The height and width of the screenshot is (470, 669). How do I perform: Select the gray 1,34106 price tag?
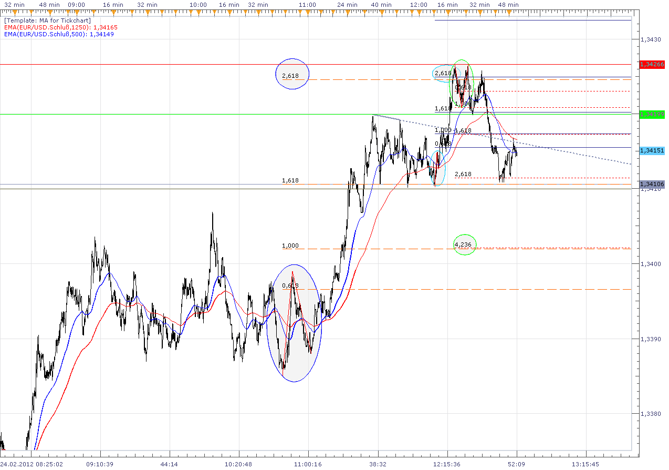pyautogui.click(x=651, y=185)
